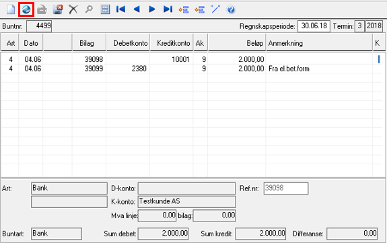Click the Mva bilag amount field

214,215
